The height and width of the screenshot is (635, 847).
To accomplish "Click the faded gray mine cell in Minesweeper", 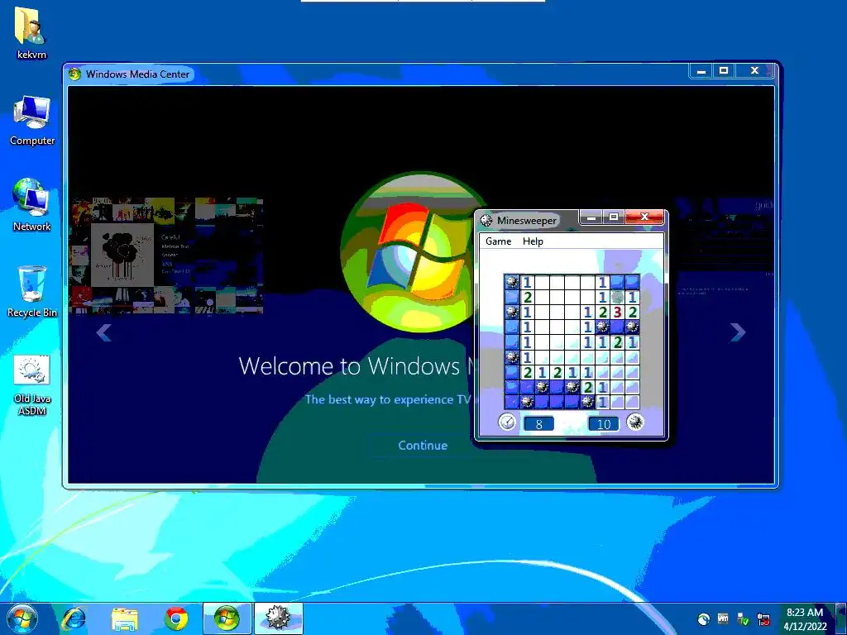I will pyautogui.click(x=617, y=297).
